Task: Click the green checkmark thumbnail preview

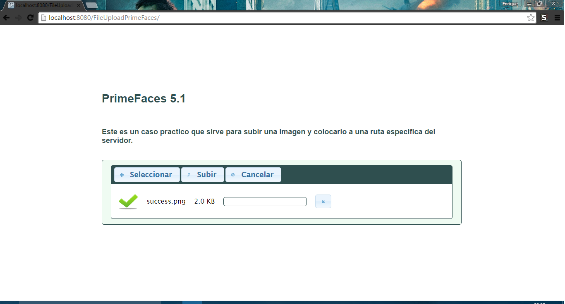Action: (128, 202)
